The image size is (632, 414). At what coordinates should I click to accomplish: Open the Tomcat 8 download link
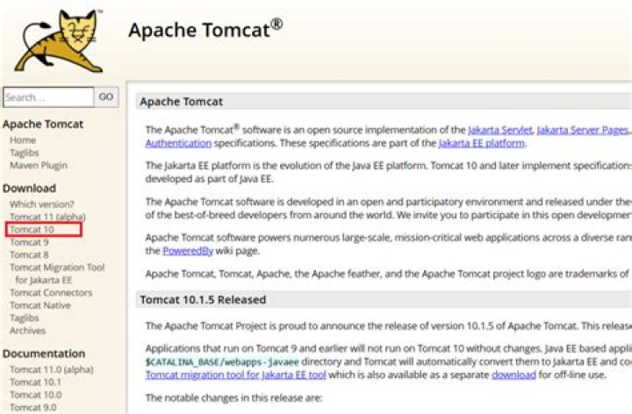pyautogui.click(x=29, y=255)
